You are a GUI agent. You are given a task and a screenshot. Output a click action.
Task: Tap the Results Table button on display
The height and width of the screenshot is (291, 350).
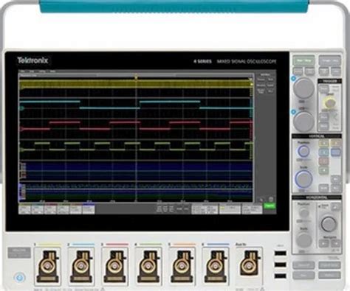[261, 91]
